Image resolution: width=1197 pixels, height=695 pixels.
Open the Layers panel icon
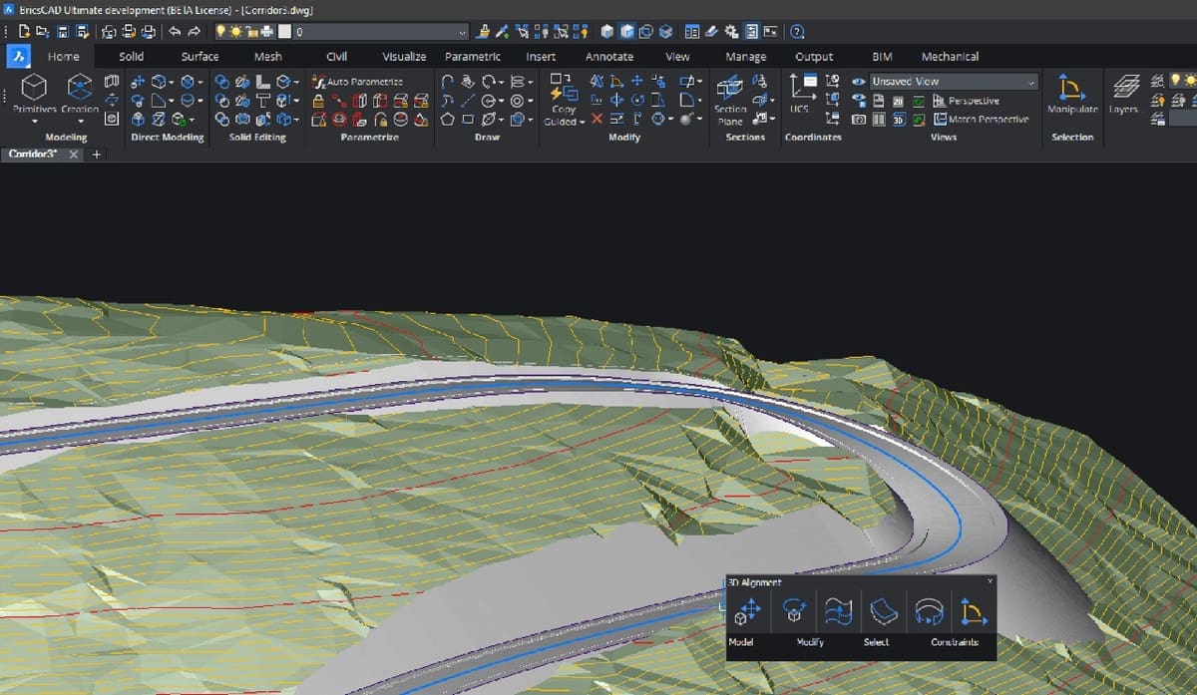pos(1126,86)
